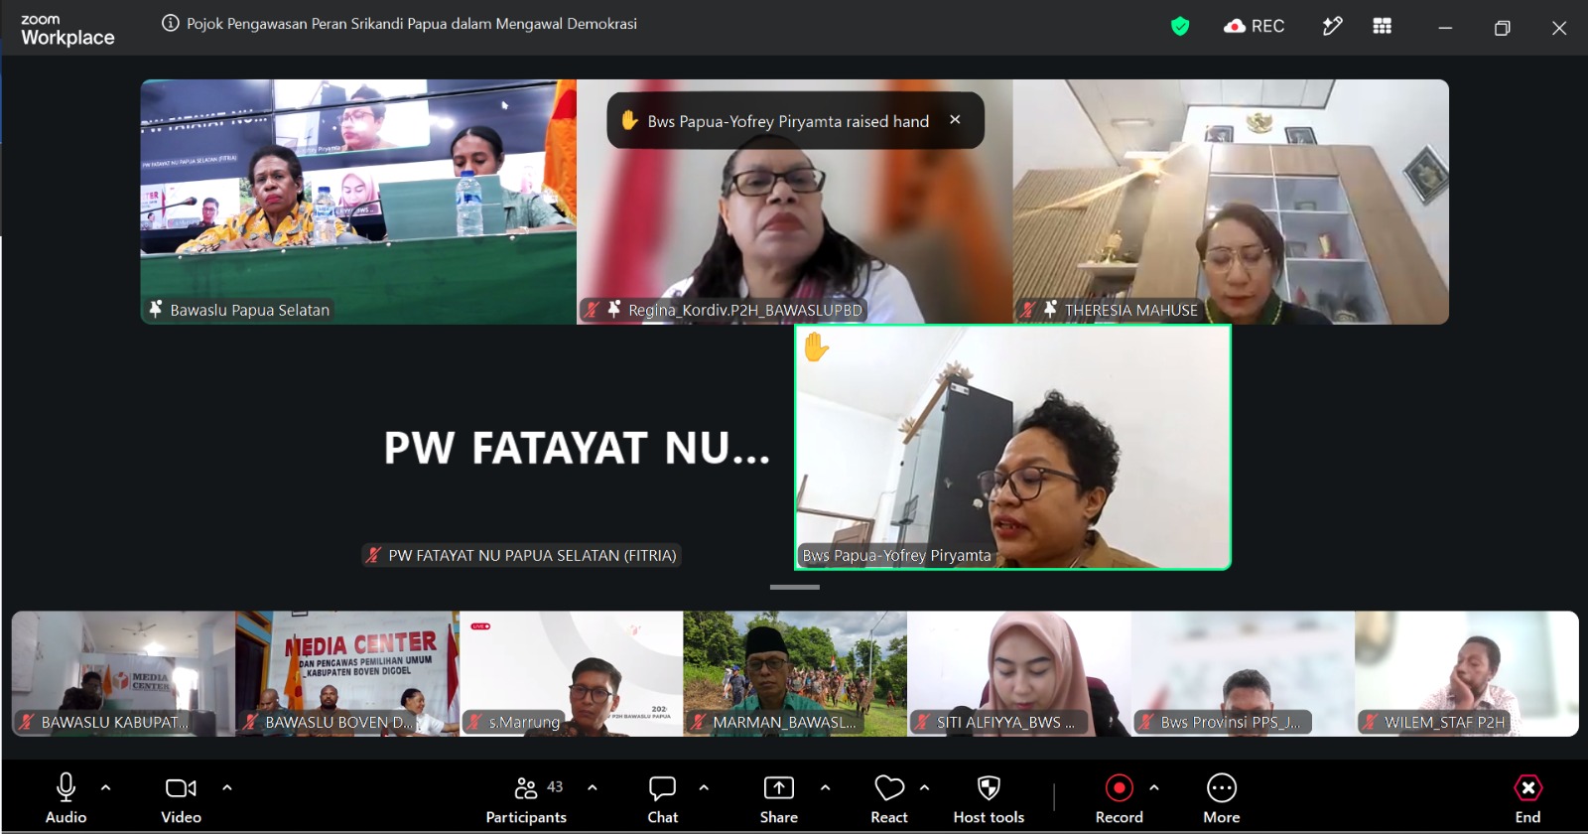
Task: Select the s.Marrung thumbnail
Action: point(571,673)
